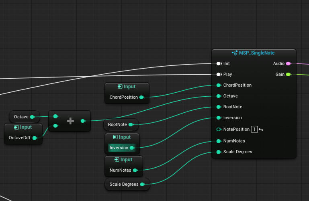Select the Scale Degrees variable node

coord(124,184)
